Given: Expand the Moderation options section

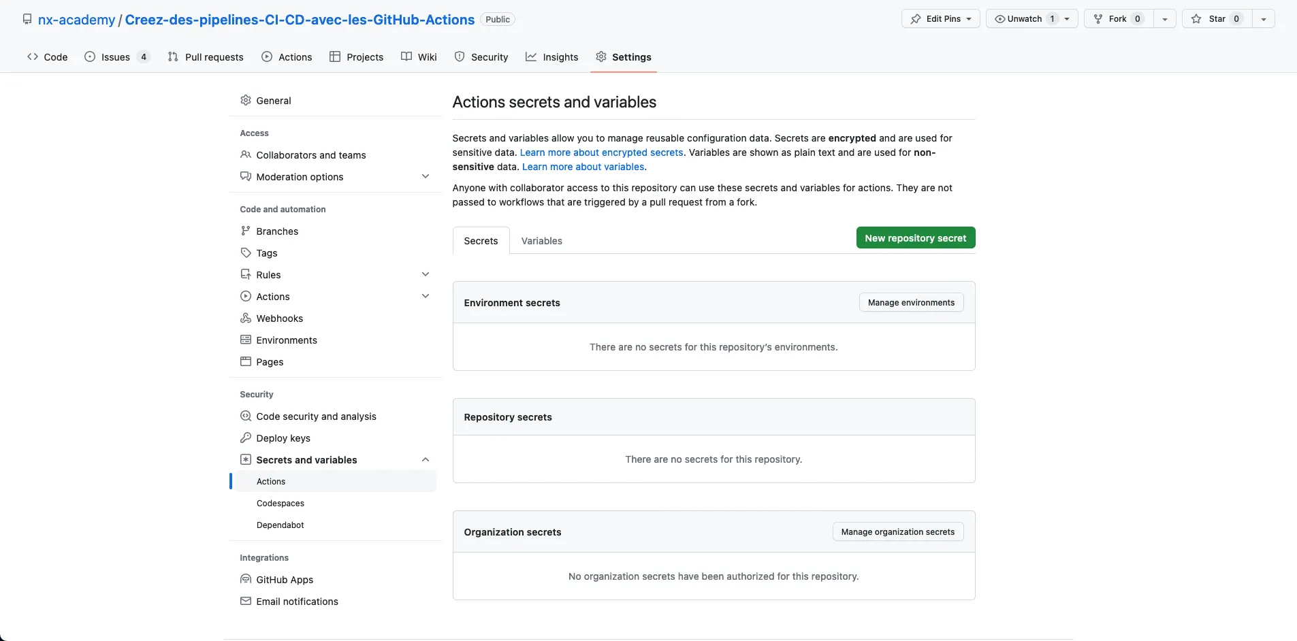Looking at the screenshot, I should pyautogui.click(x=426, y=177).
